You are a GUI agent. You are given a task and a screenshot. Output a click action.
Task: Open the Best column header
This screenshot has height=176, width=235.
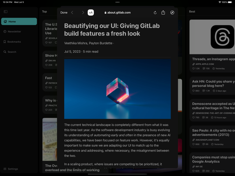(x=192, y=12)
